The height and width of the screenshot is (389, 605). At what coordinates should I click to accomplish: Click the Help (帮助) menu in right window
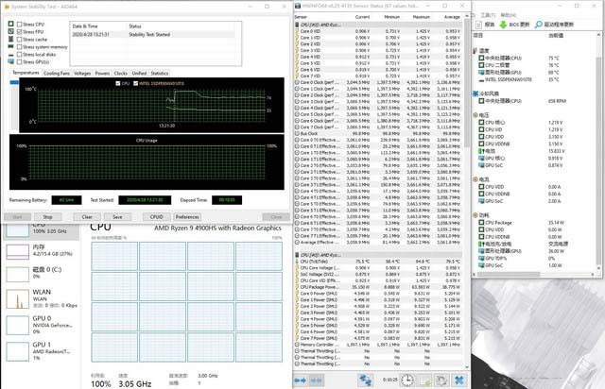tap(508, 15)
